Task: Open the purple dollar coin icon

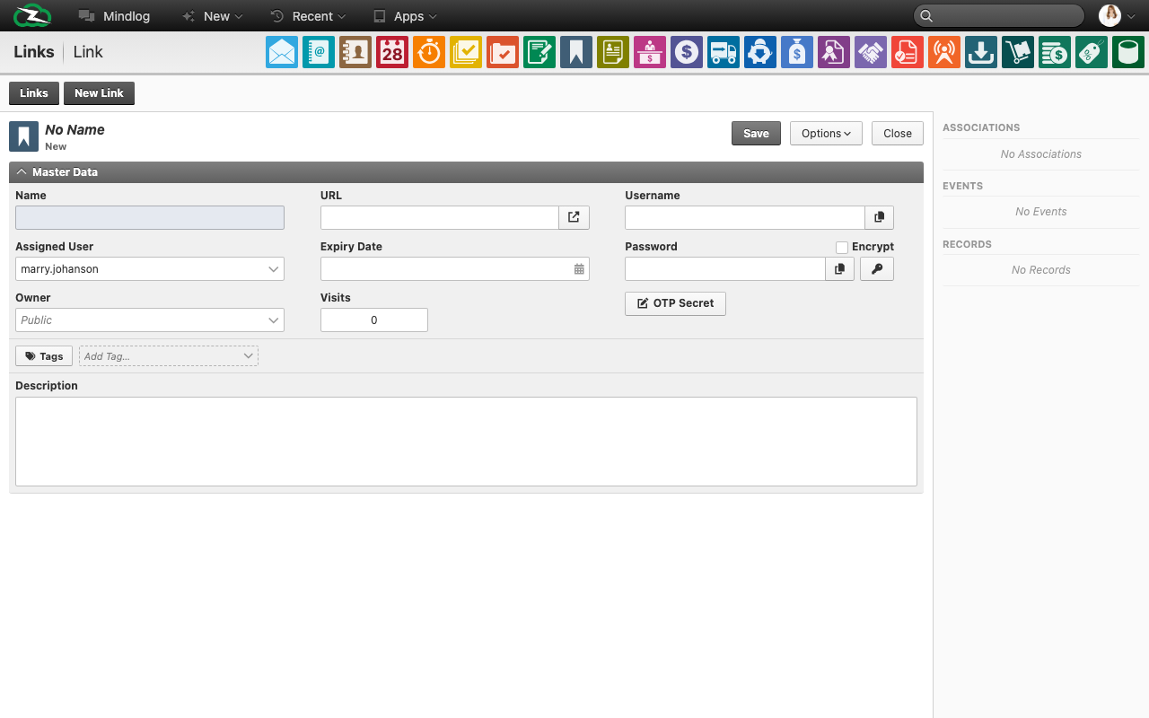Action: tap(687, 52)
